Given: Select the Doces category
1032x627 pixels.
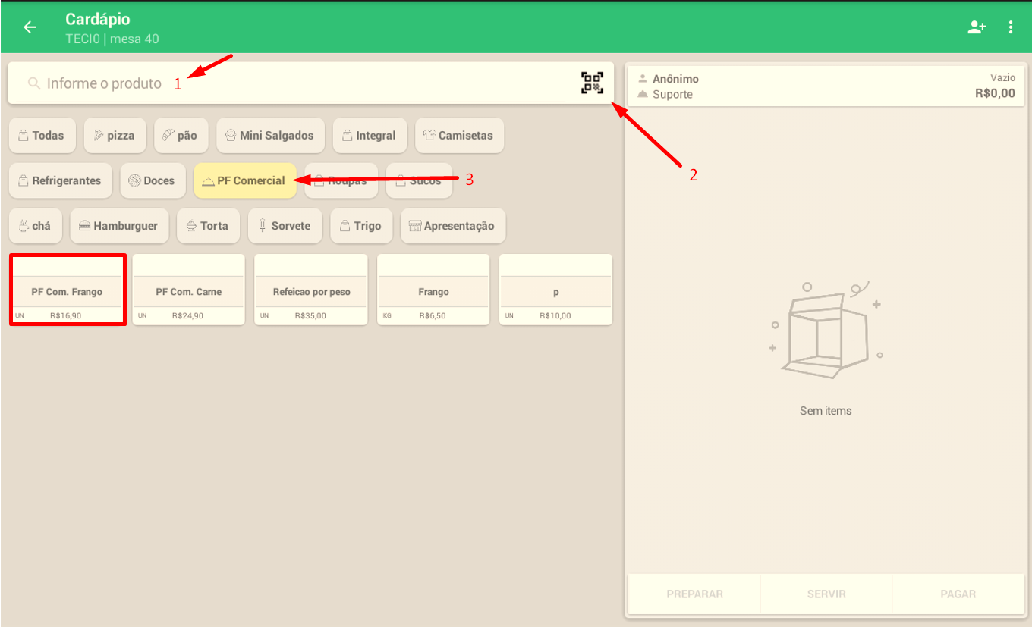Looking at the screenshot, I should point(153,180).
